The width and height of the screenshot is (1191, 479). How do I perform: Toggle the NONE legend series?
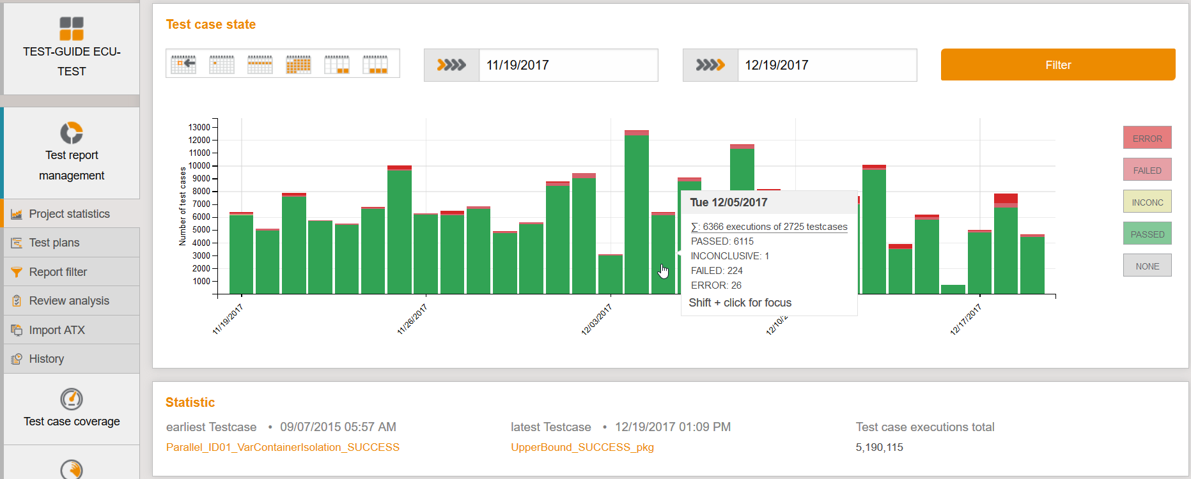click(x=1147, y=266)
